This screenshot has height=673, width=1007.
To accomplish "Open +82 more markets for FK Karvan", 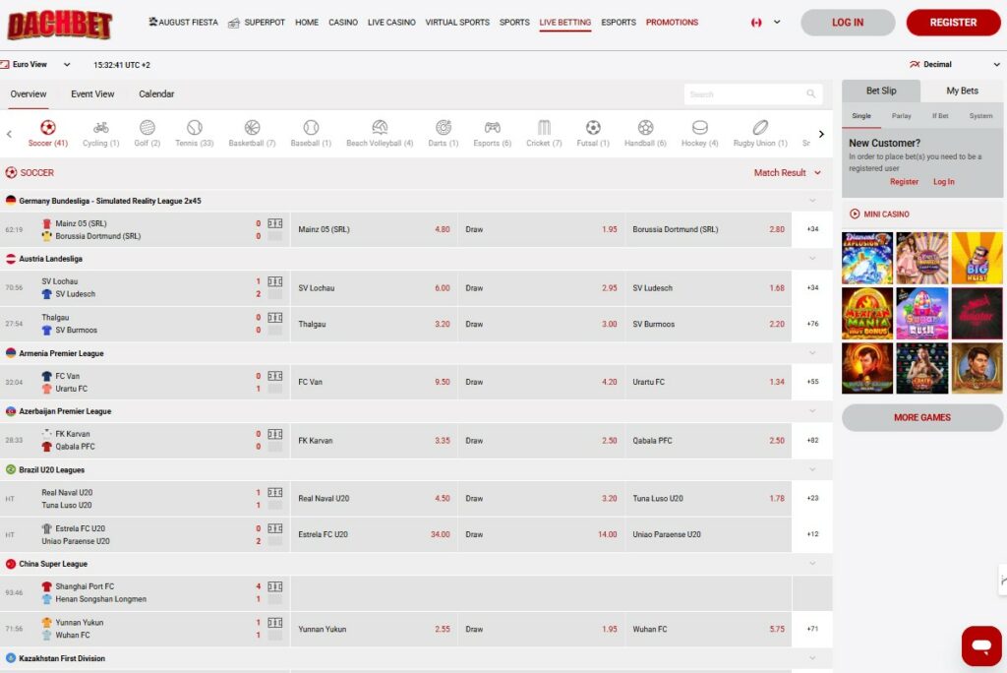I will coord(812,441).
